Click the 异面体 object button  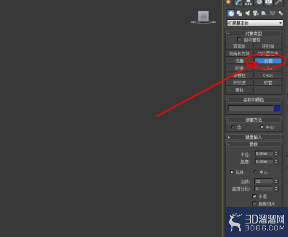click(239, 46)
